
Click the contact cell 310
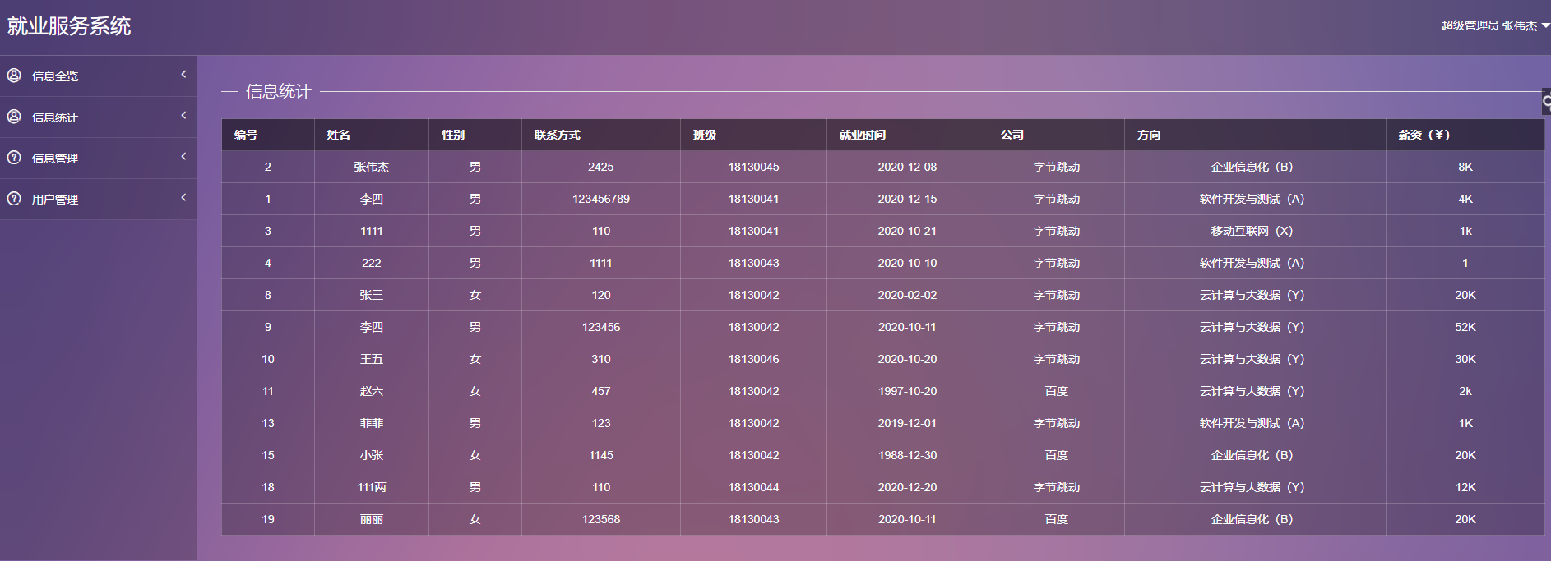601,359
